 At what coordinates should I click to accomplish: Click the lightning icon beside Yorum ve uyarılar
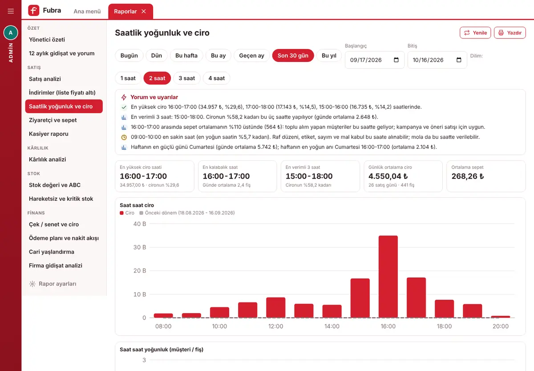[124, 97]
